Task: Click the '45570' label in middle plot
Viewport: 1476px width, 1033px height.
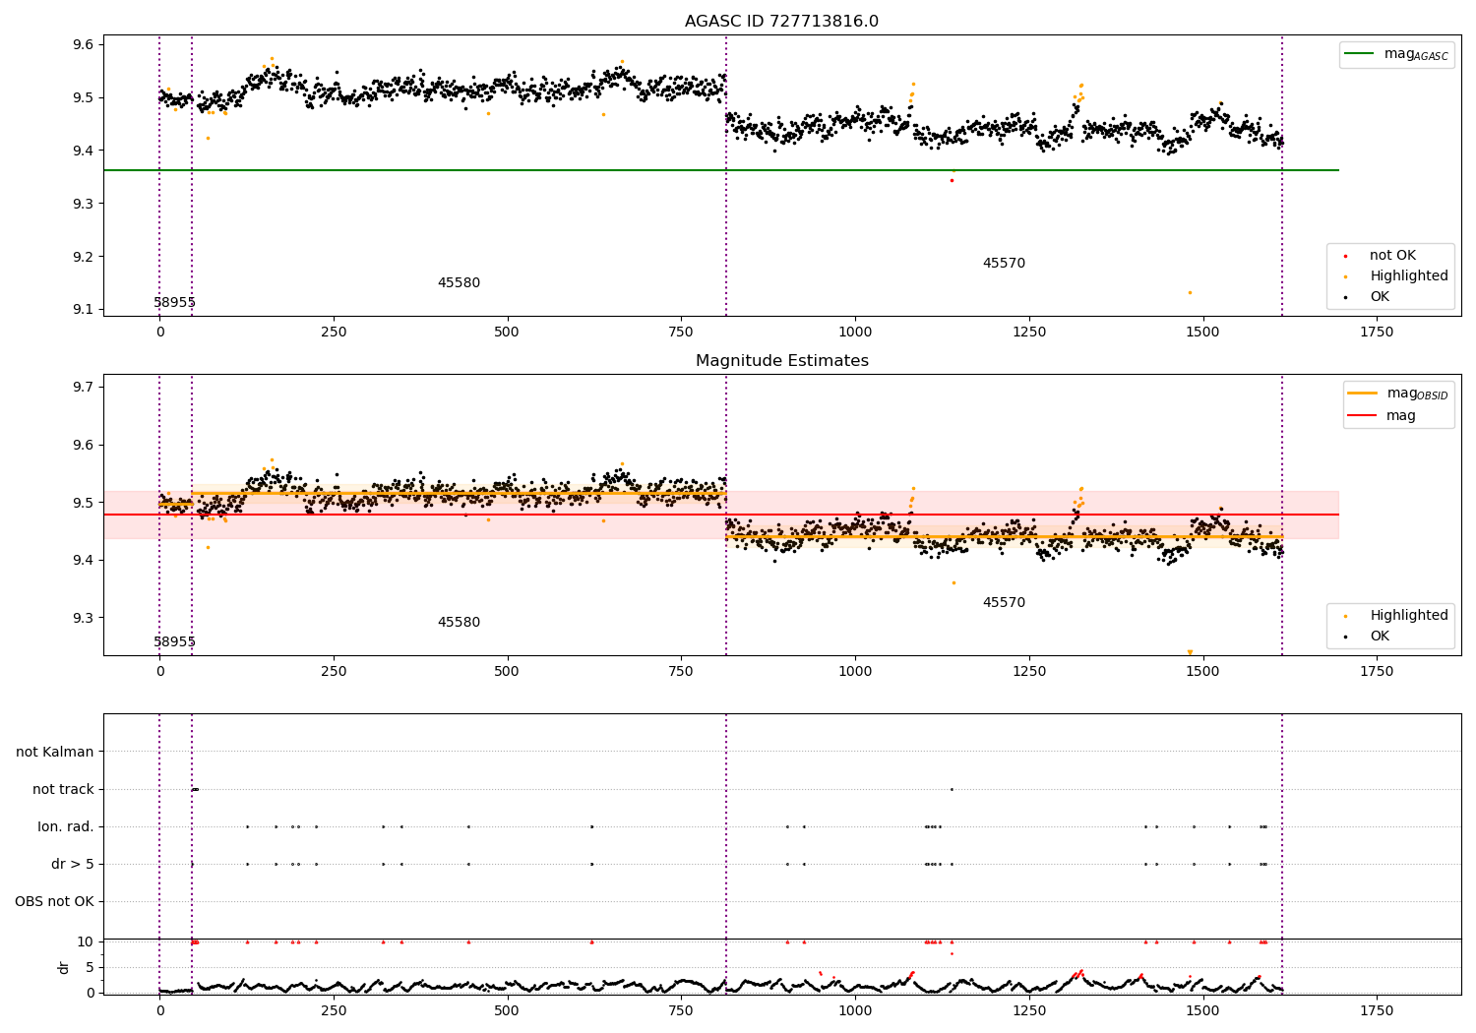Action: point(1004,603)
